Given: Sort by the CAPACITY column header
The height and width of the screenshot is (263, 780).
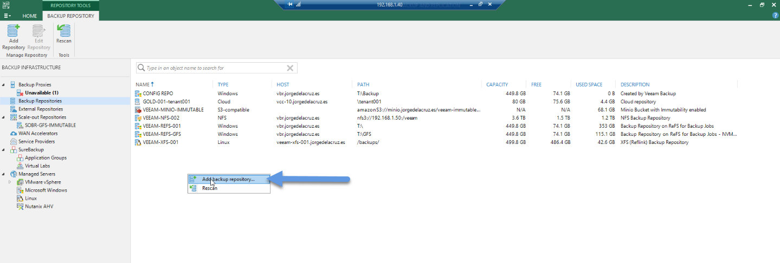Looking at the screenshot, I should click(497, 84).
